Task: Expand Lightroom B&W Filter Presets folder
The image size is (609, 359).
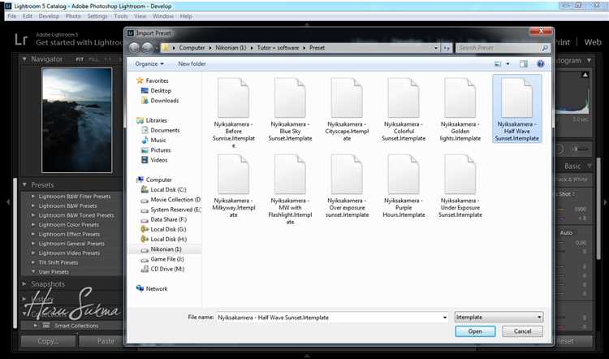Action: [x=33, y=197]
